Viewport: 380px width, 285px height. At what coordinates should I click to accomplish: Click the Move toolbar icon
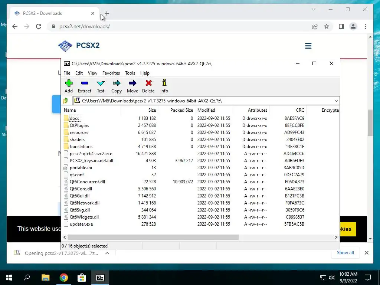click(x=132, y=86)
